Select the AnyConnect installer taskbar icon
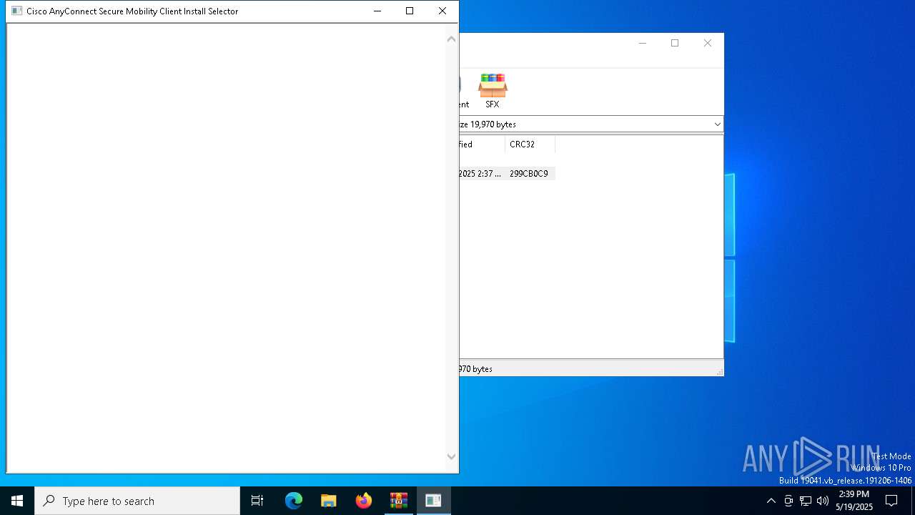Image resolution: width=915 pixels, height=515 pixels. pyautogui.click(x=433, y=501)
